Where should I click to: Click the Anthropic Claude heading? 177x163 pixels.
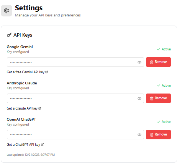(22, 83)
